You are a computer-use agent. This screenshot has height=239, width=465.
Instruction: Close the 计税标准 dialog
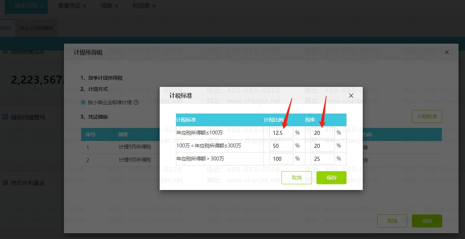click(350, 96)
